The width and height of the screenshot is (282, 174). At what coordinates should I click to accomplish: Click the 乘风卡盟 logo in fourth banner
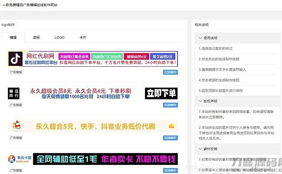tap(20, 159)
